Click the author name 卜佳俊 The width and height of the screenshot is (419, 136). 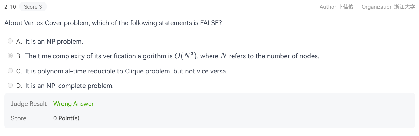click(x=346, y=7)
